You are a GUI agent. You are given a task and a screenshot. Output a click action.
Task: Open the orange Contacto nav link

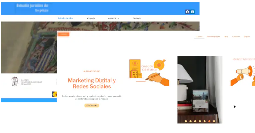236,37
